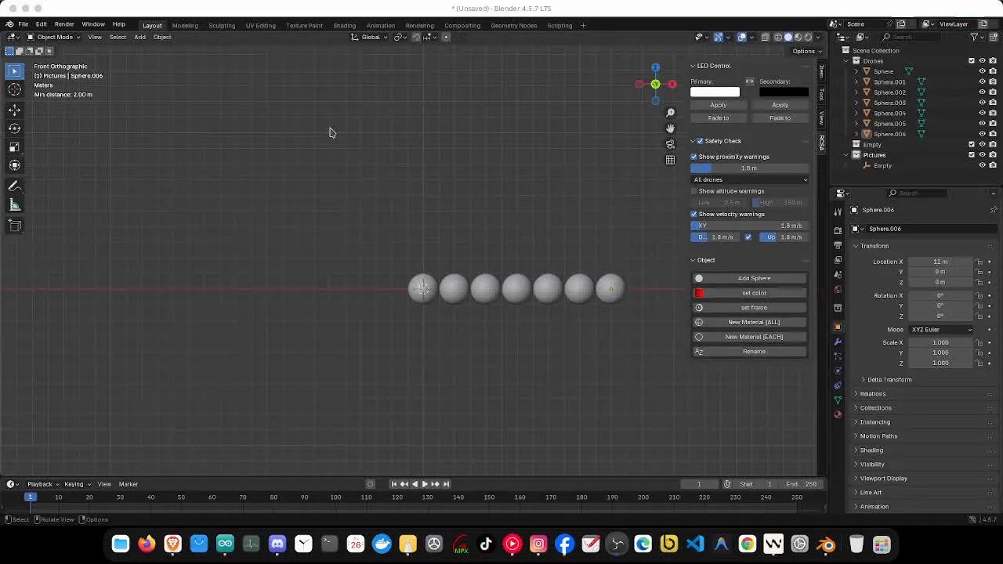Image resolution: width=1003 pixels, height=564 pixels.
Task: Click the Rename button
Action: point(750,352)
